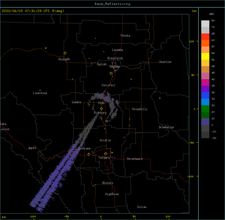225x220 pixels.
Task: Click the Limestone label
Action: 40,93
